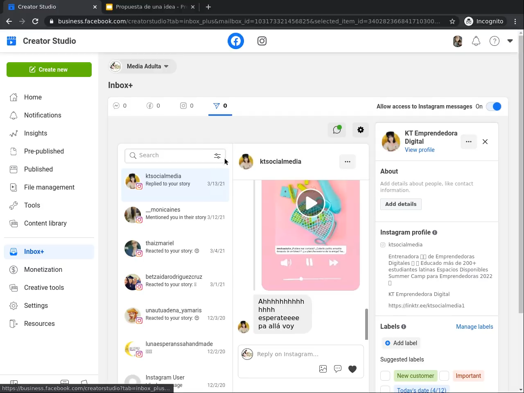Select the filtered inbox tab
Viewport: 524px width, 393px height.
[x=220, y=106]
